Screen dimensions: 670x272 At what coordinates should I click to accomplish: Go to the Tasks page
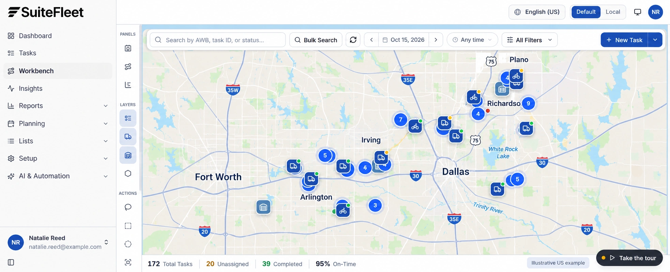58,53
